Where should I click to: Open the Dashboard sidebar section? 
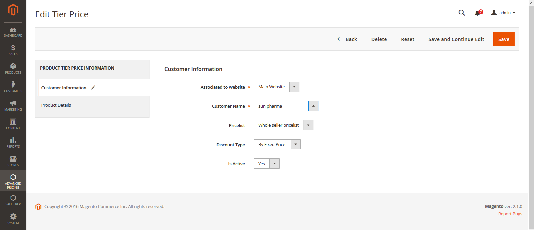point(13,32)
